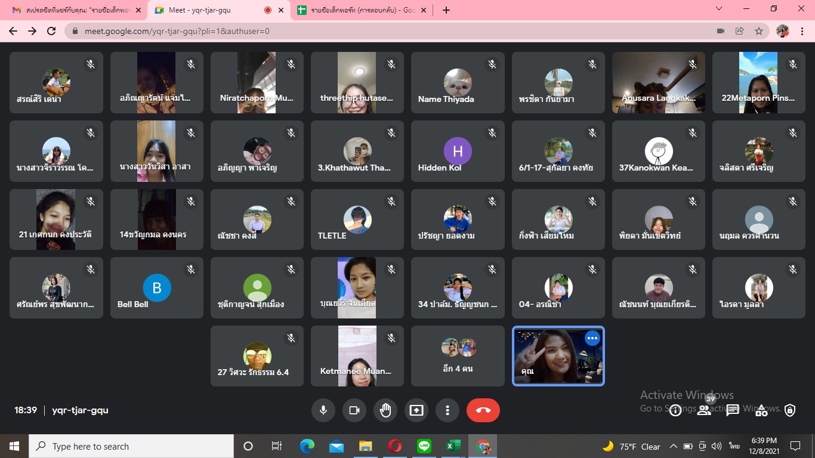Open the meeting details info icon
This screenshot has height=458, width=815.
pos(675,410)
